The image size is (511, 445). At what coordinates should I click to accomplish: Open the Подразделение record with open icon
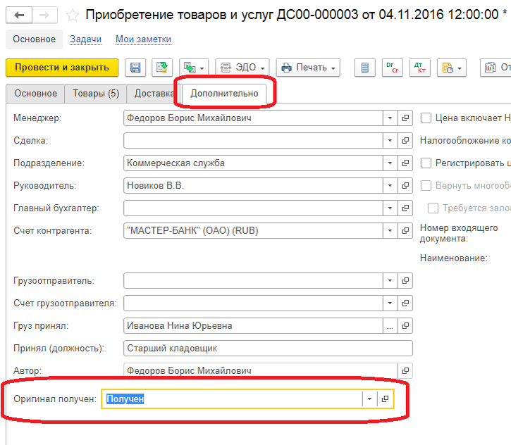click(x=405, y=163)
